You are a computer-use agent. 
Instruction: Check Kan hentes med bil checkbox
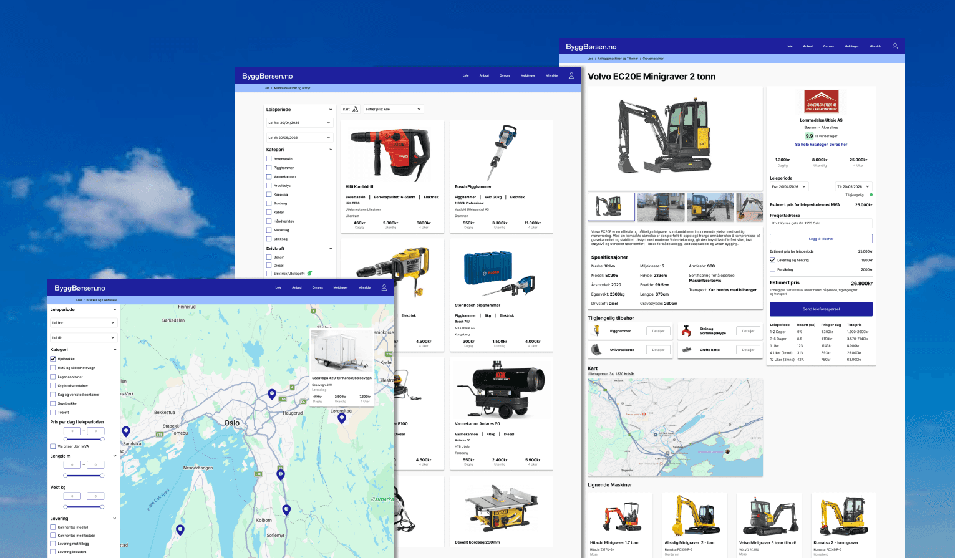[x=53, y=527]
